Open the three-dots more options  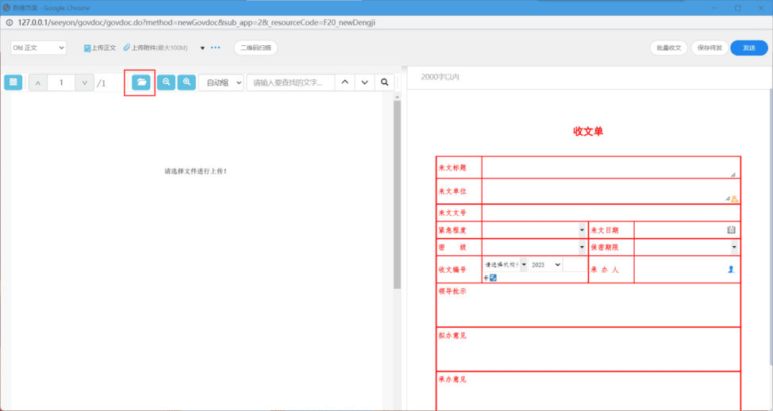coord(215,48)
